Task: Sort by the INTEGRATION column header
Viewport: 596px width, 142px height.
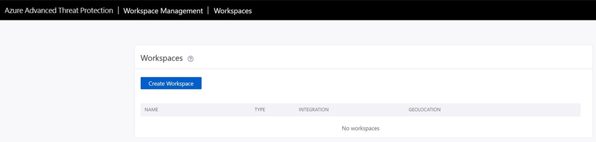Action: point(314,110)
